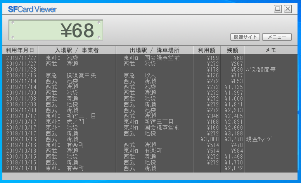
Task: Select the 2019/11/16 京急 横須賀中央 row
Action: tap(71, 75)
